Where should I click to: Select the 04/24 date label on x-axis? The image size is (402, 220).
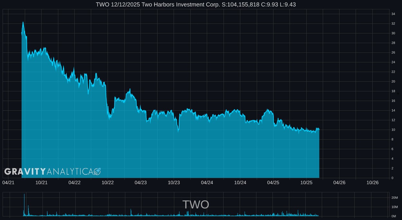(x=207, y=182)
